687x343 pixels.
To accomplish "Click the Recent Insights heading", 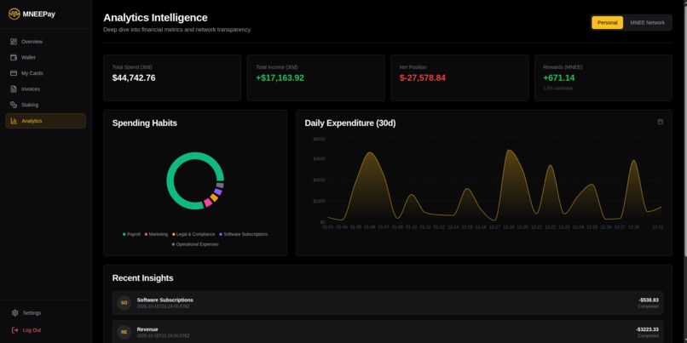I will 142,277.
